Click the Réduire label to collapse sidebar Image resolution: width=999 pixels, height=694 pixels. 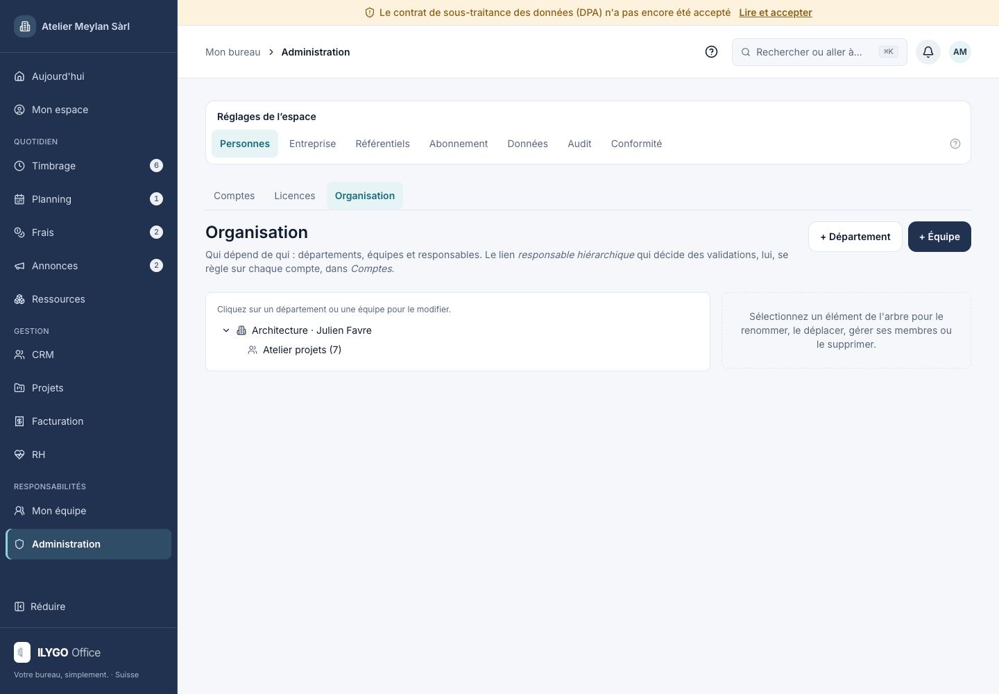click(x=48, y=607)
